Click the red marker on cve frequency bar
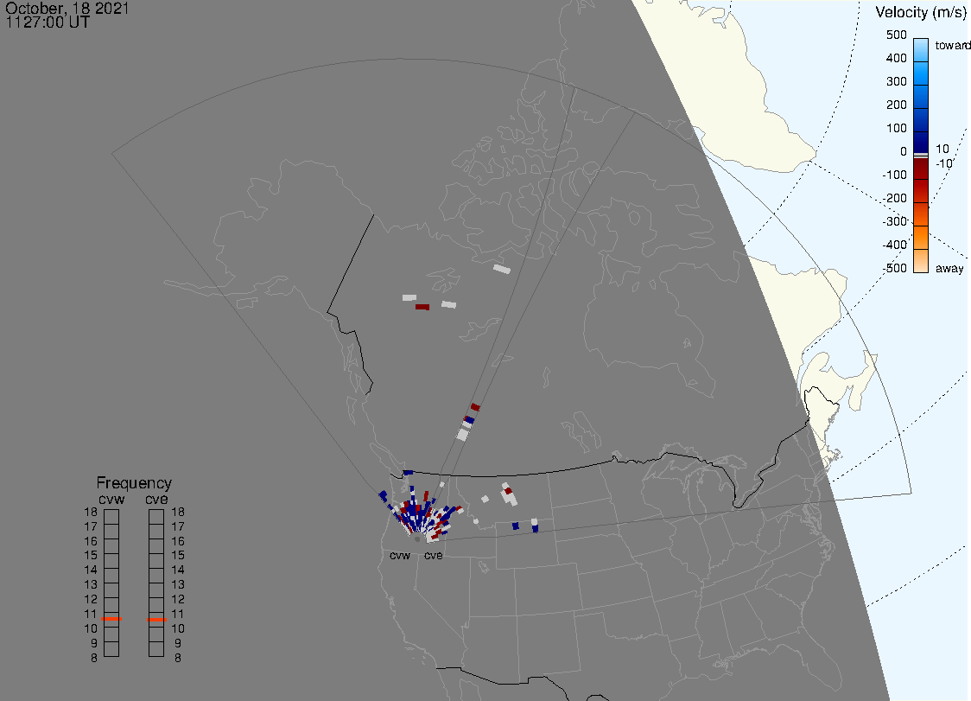 point(156,620)
